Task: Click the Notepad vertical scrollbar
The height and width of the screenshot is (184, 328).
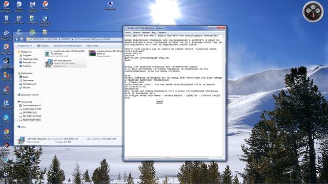Action: (223, 96)
